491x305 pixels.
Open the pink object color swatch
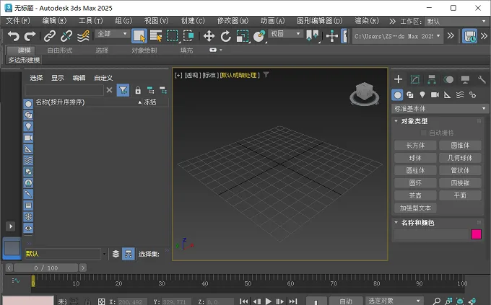(476, 234)
